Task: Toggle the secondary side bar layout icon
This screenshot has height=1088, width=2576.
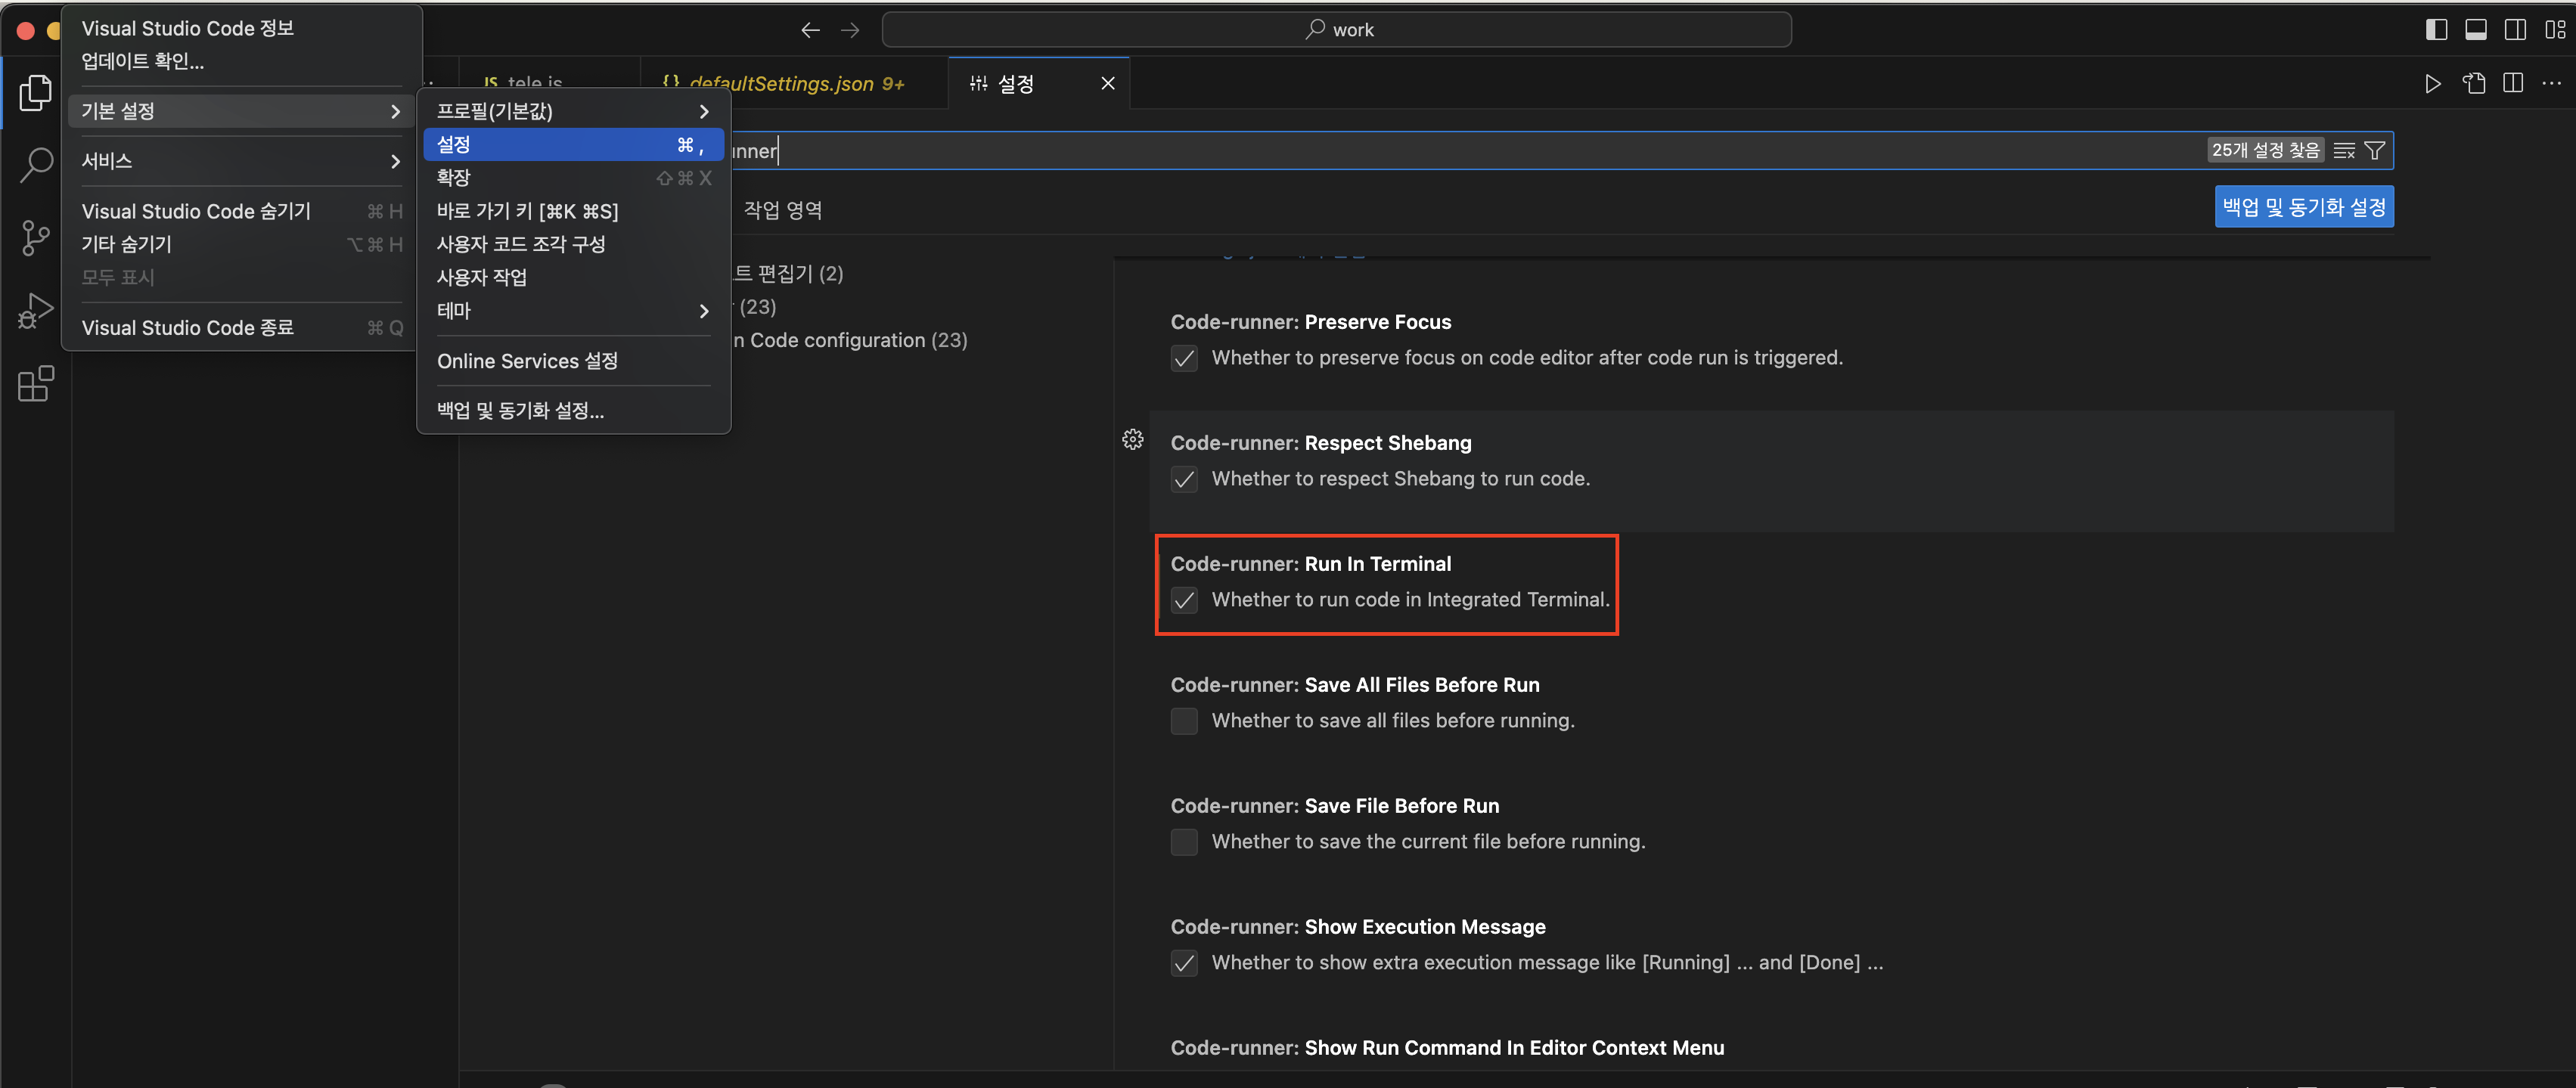Action: pyautogui.click(x=2515, y=30)
